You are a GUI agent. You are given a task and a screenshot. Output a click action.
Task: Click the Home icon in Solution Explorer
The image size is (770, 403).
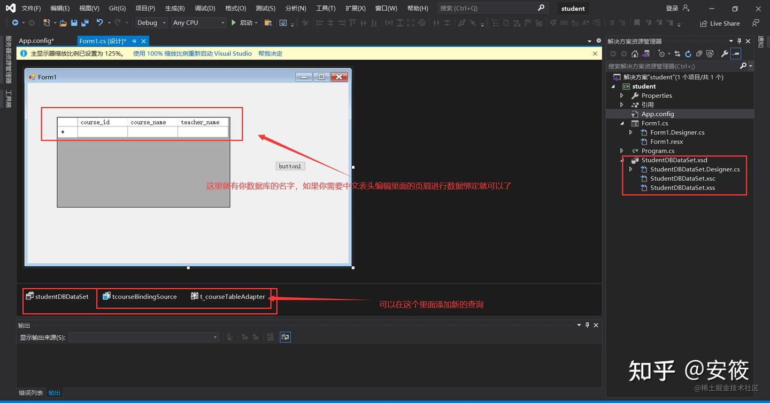pyautogui.click(x=635, y=53)
